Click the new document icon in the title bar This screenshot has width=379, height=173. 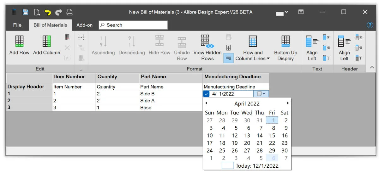[x=37, y=12]
